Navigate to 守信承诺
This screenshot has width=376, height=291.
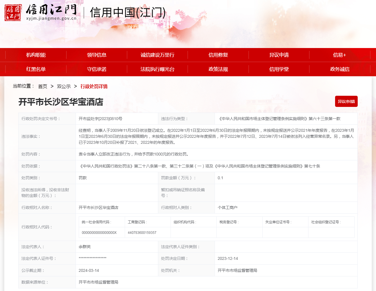97,69
